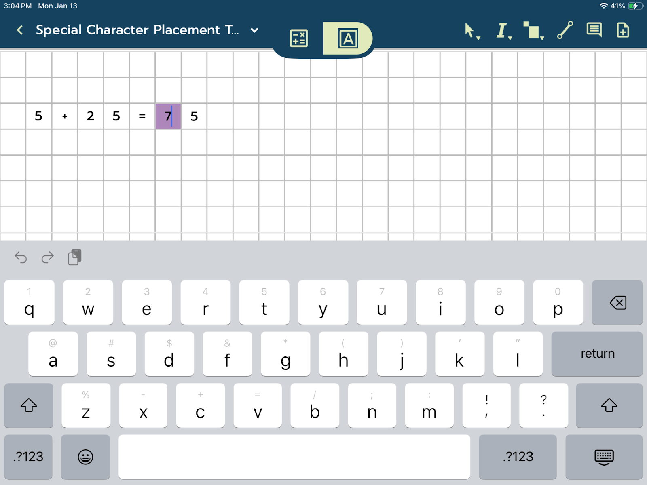The width and height of the screenshot is (647, 485).
Task: Open the emoji keyboard
Action: coord(85,457)
